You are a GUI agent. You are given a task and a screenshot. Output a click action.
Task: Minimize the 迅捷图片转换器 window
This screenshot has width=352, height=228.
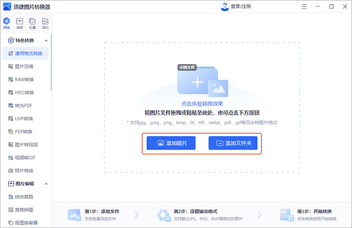[x=318, y=7]
